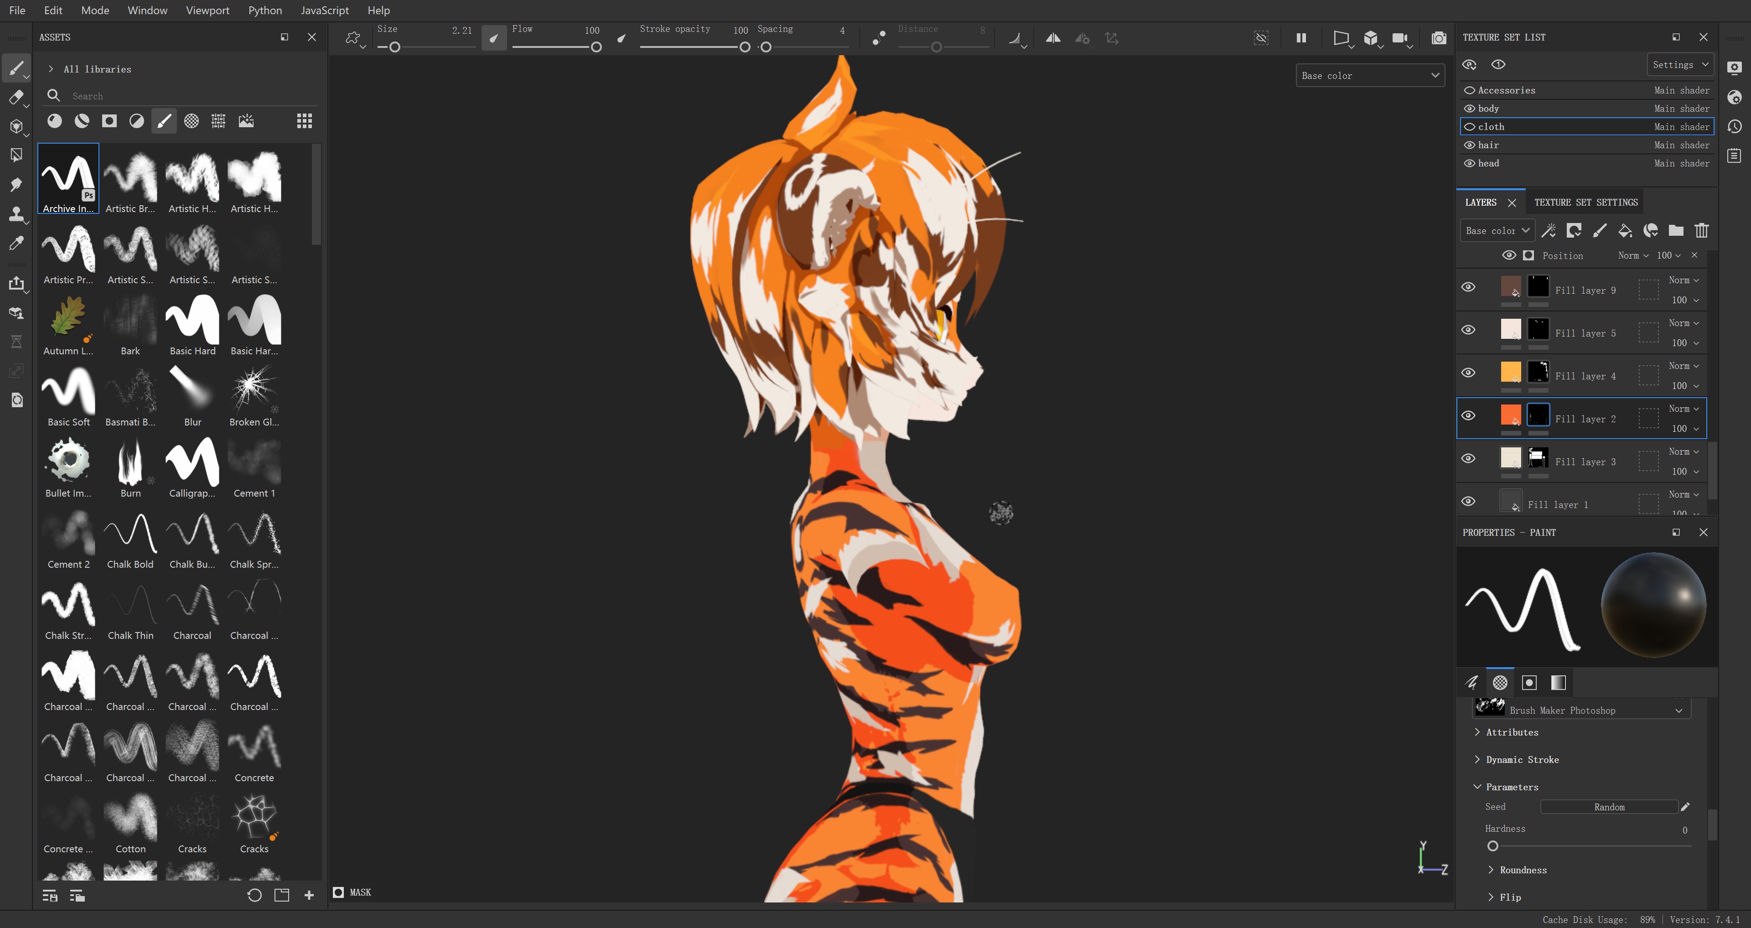Image resolution: width=1751 pixels, height=928 pixels.
Task: Add a folder in layers panel
Action: click(x=1676, y=230)
